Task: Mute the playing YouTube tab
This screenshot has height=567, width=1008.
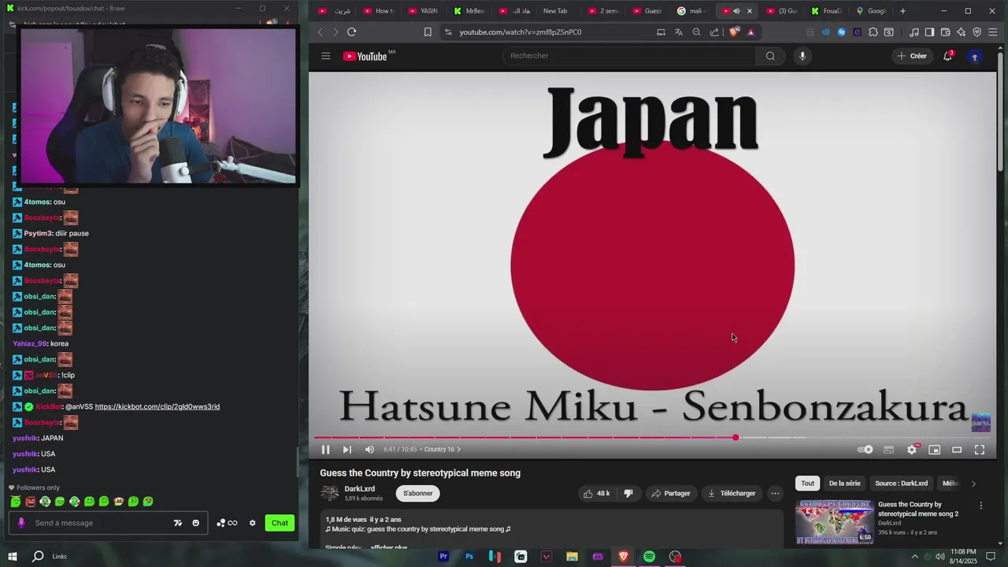Action: coord(736,11)
